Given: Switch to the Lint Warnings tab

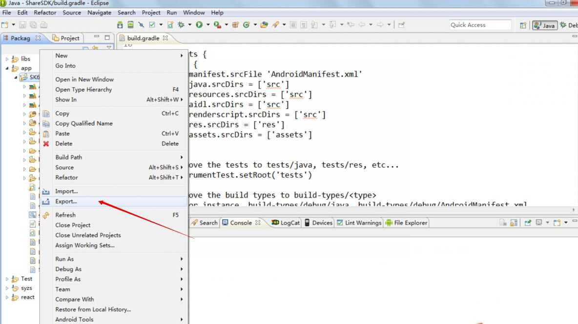Looking at the screenshot, I should (359, 223).
